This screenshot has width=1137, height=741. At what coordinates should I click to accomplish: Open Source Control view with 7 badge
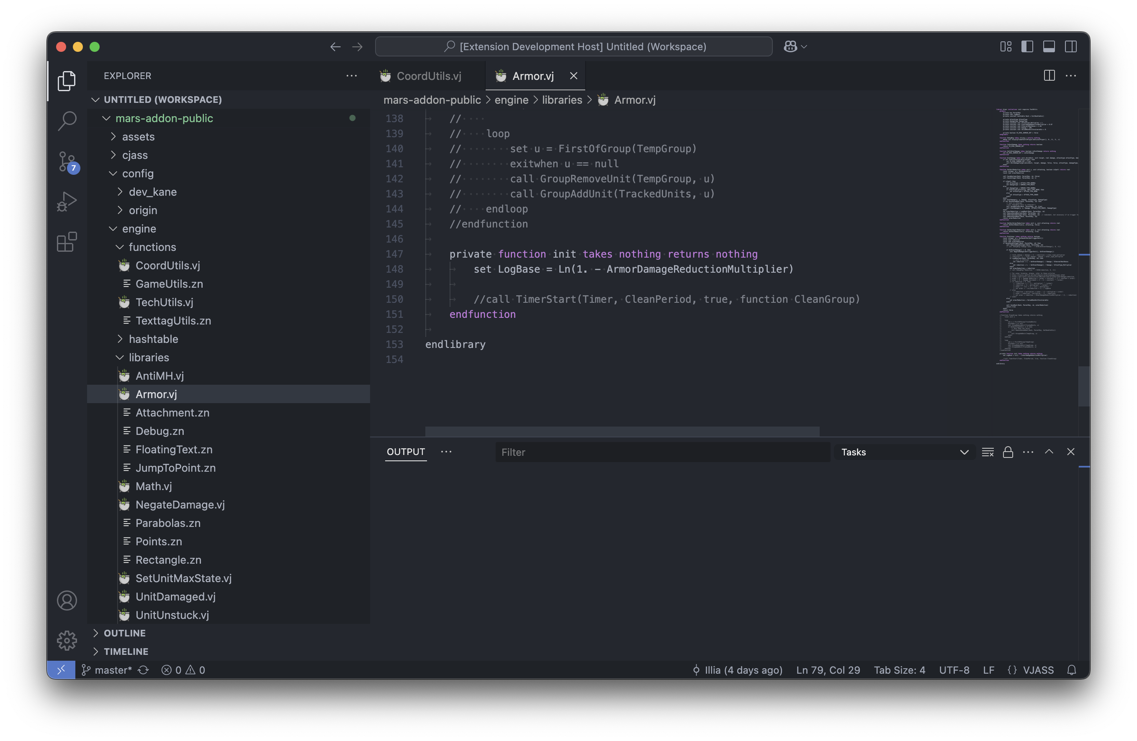[x=67, y=161]
